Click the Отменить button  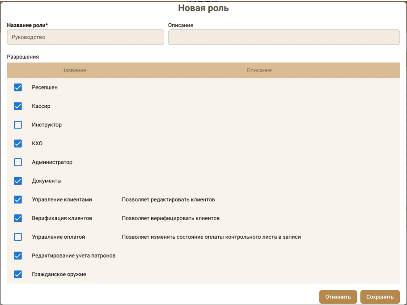tap(338, 297)
